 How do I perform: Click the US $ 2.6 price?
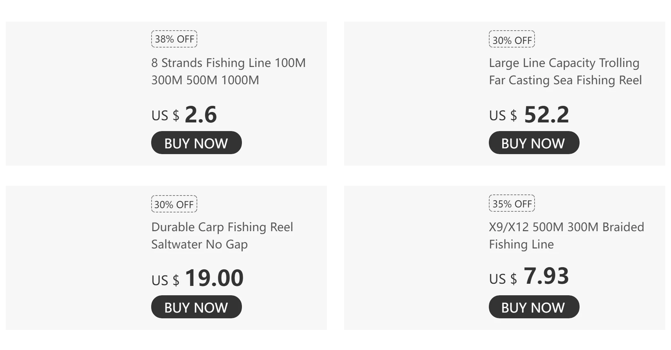tap(184, 115)
